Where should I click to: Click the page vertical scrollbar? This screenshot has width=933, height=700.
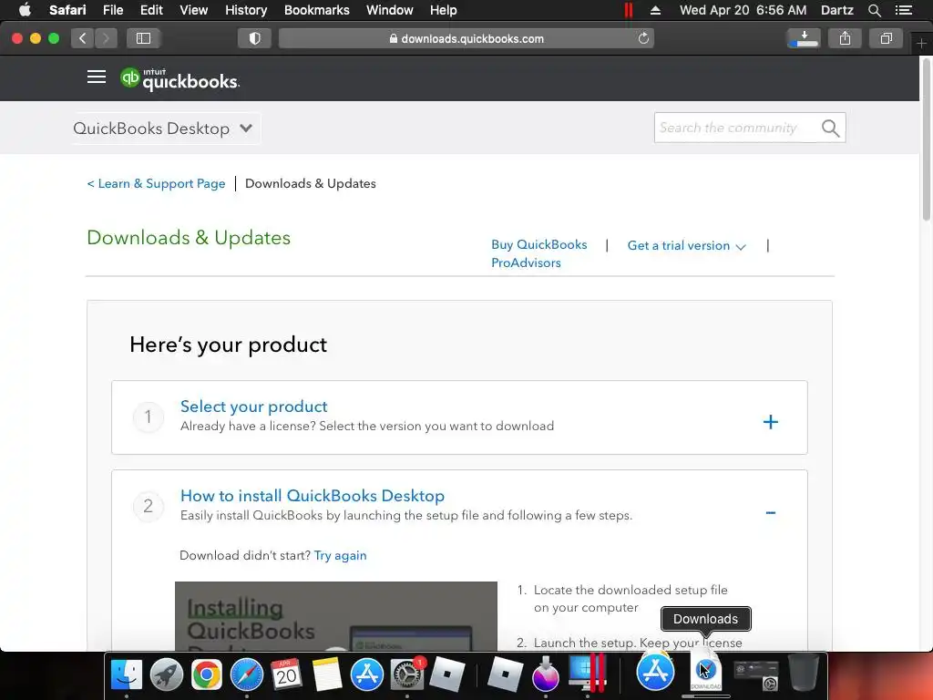[x=927, y=139]
